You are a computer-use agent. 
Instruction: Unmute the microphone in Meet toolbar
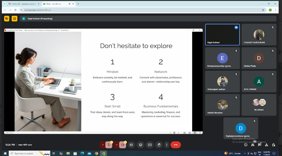[x=109, y=145]
